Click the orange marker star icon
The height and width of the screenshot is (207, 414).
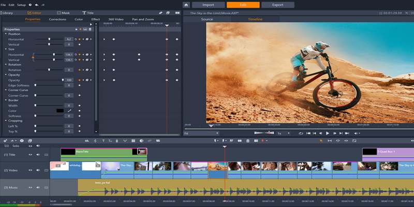coord(321,140)
